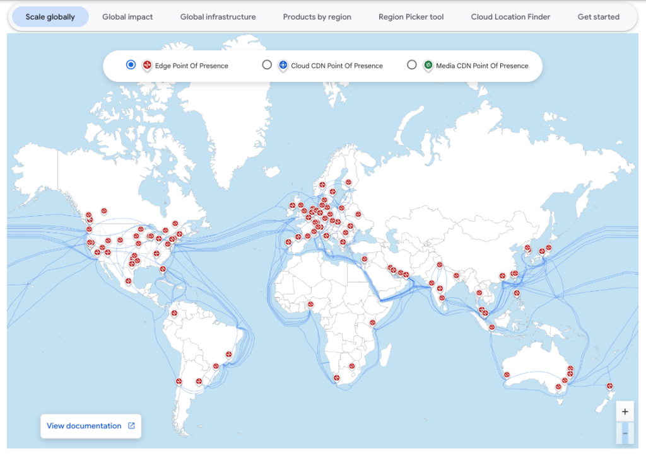This screenshot has height=456, width=646.
Task: Click the edge marker in the Philippines
Action: click(x=517, y=294)
